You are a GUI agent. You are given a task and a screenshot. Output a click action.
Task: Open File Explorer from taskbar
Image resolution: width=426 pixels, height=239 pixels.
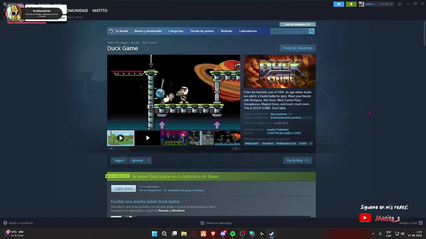coord(184,234)
